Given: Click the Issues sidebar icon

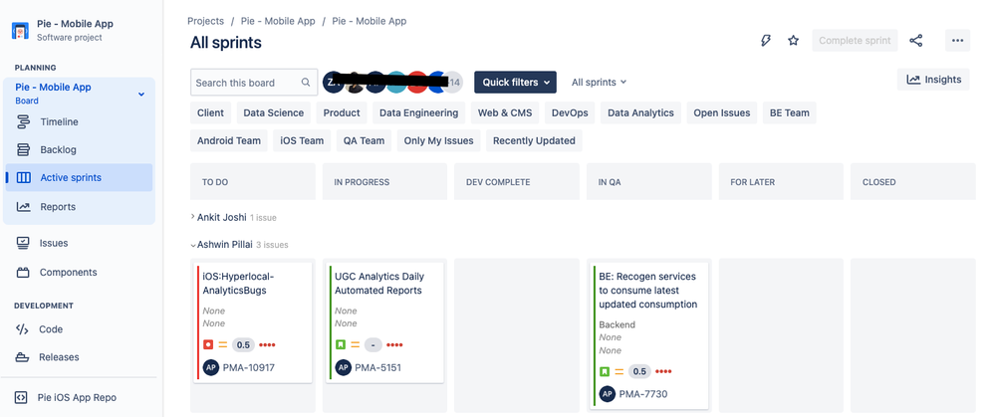Looking at the screenshot, I should [23, 243].
